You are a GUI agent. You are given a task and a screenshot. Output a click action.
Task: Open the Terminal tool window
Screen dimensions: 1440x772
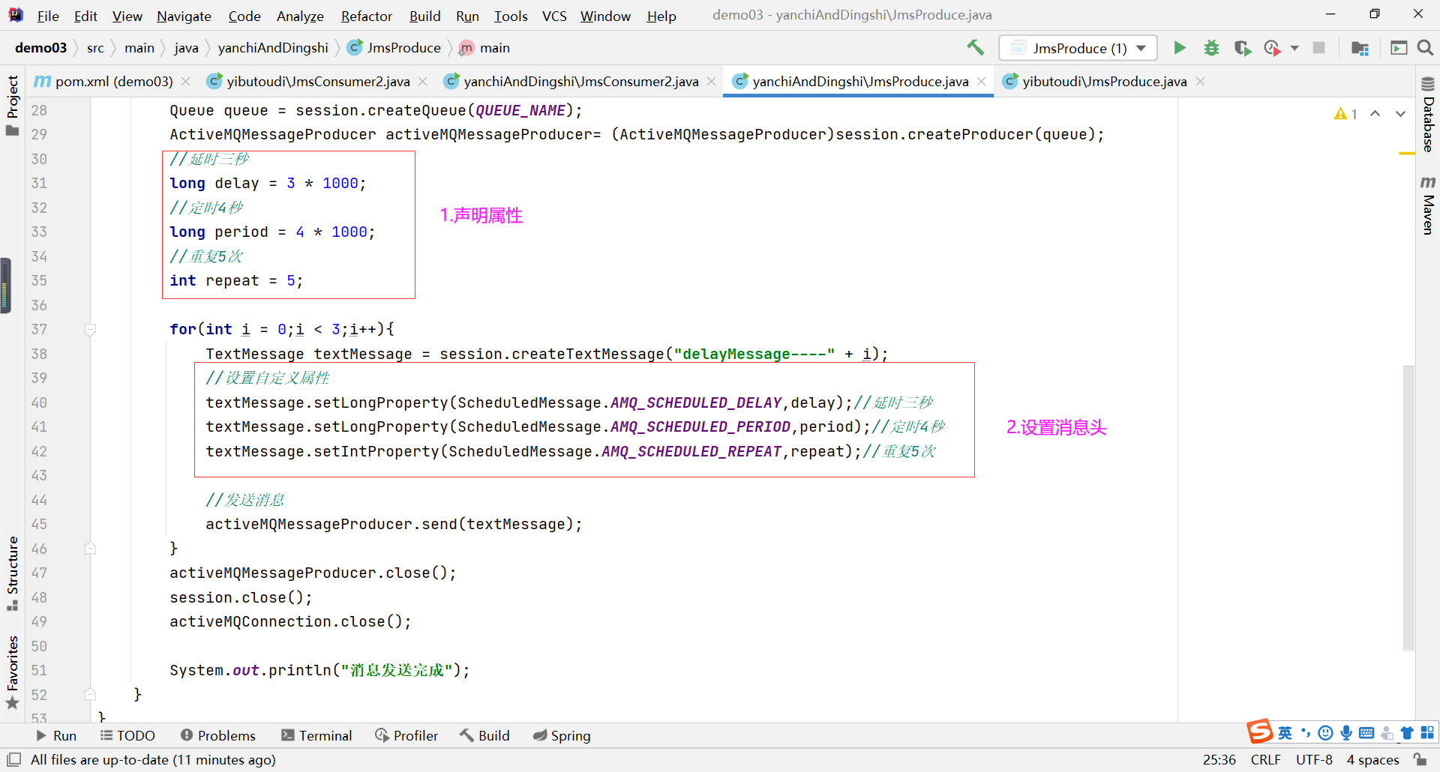[x=316, y=735]
